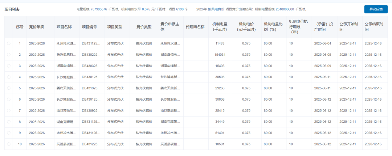This screenshot has width=392, height=156.
Task: Select radio button for row with 机制电量 25415
Action: (9, 110)
